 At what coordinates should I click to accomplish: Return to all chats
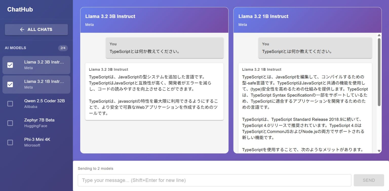(36, 29)
